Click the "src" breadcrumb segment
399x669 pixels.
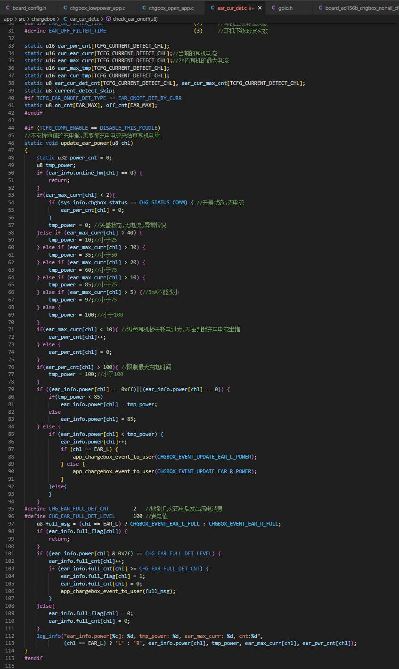coord(22,19)
